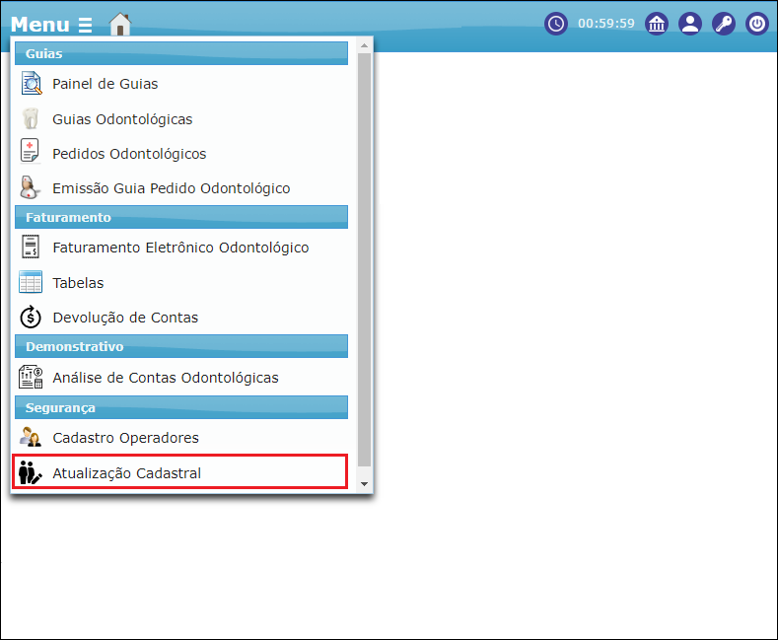Select Pedidos Odontológicos from menu
Viewport: 778px width, 640px height.
[x=129, y=154]
